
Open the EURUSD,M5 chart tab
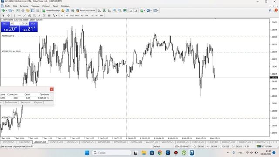(24, 142)
